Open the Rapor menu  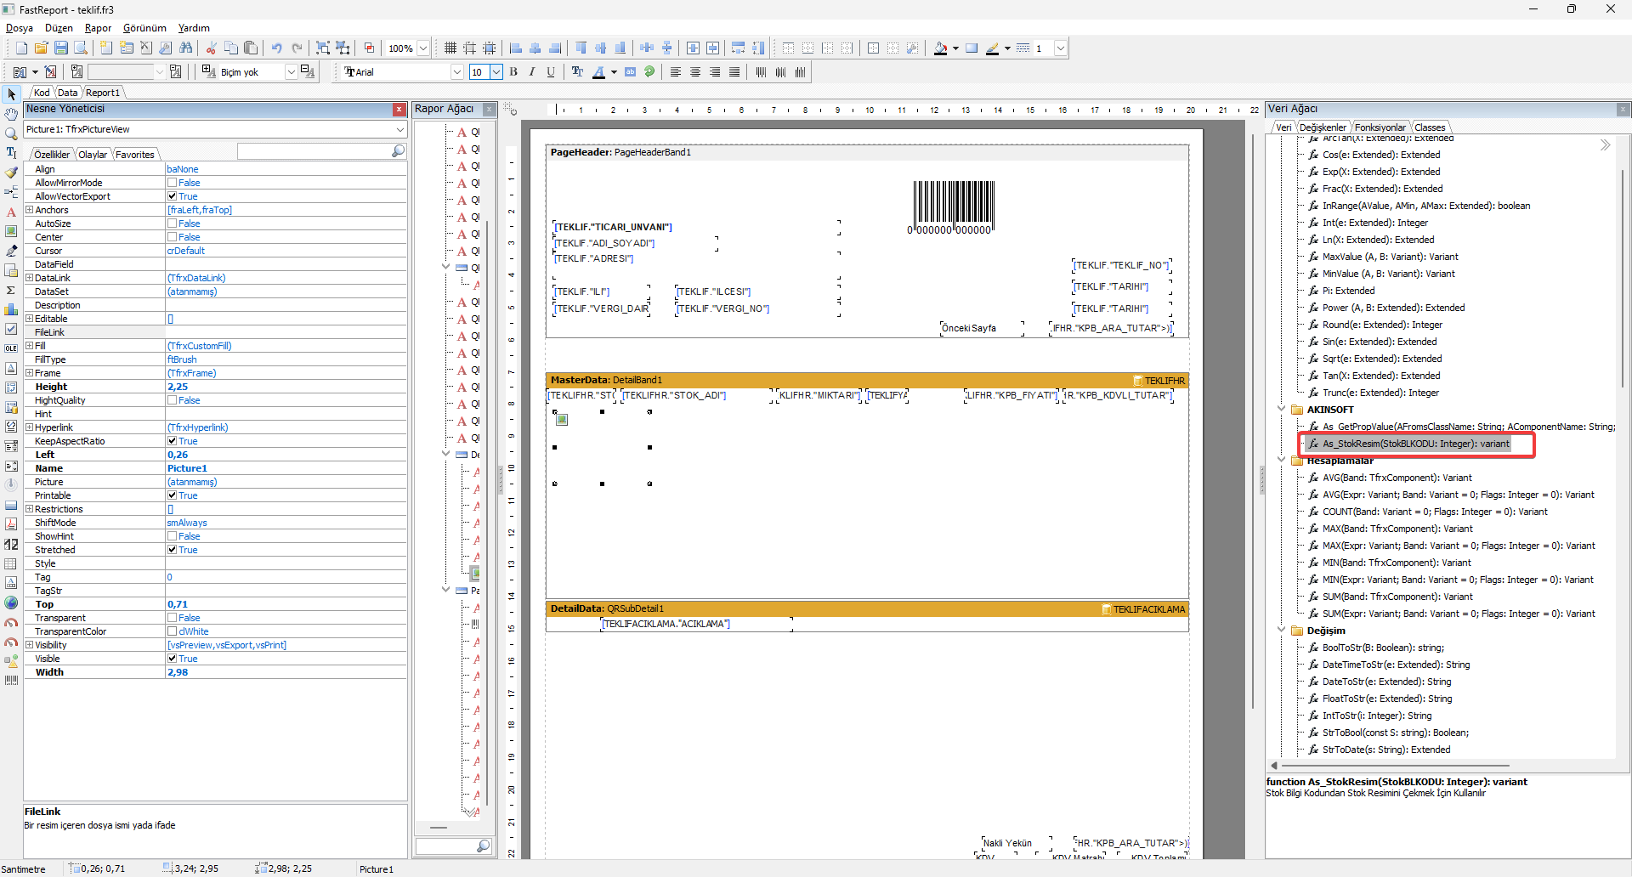click(98, 28)
